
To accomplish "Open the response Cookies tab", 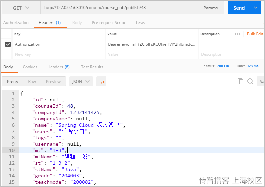I will [x=30, y=67].
